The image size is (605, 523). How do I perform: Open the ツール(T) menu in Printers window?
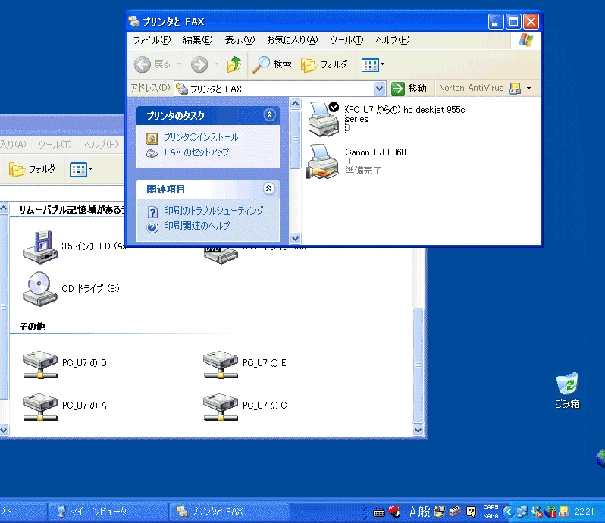(x=346, y=40)
